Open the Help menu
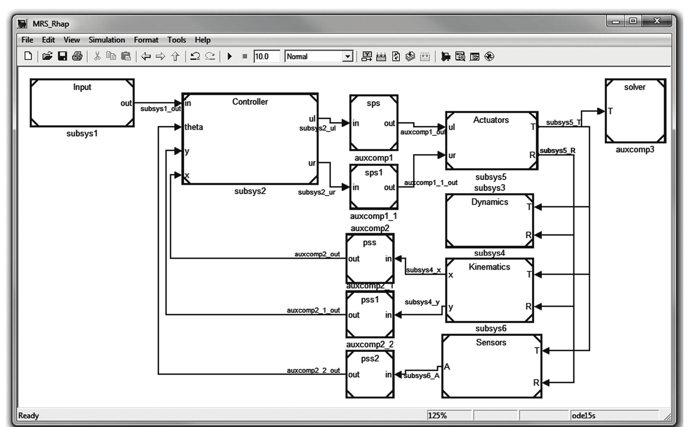Screen dimensions: 697x427 click(x=203, y=40)
